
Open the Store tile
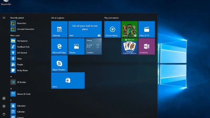coord(68,81)
